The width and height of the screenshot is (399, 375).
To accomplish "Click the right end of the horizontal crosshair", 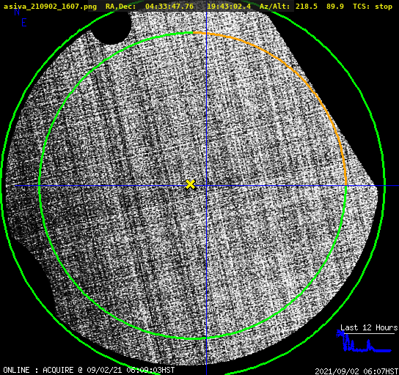I will click(x=398, y=186).
